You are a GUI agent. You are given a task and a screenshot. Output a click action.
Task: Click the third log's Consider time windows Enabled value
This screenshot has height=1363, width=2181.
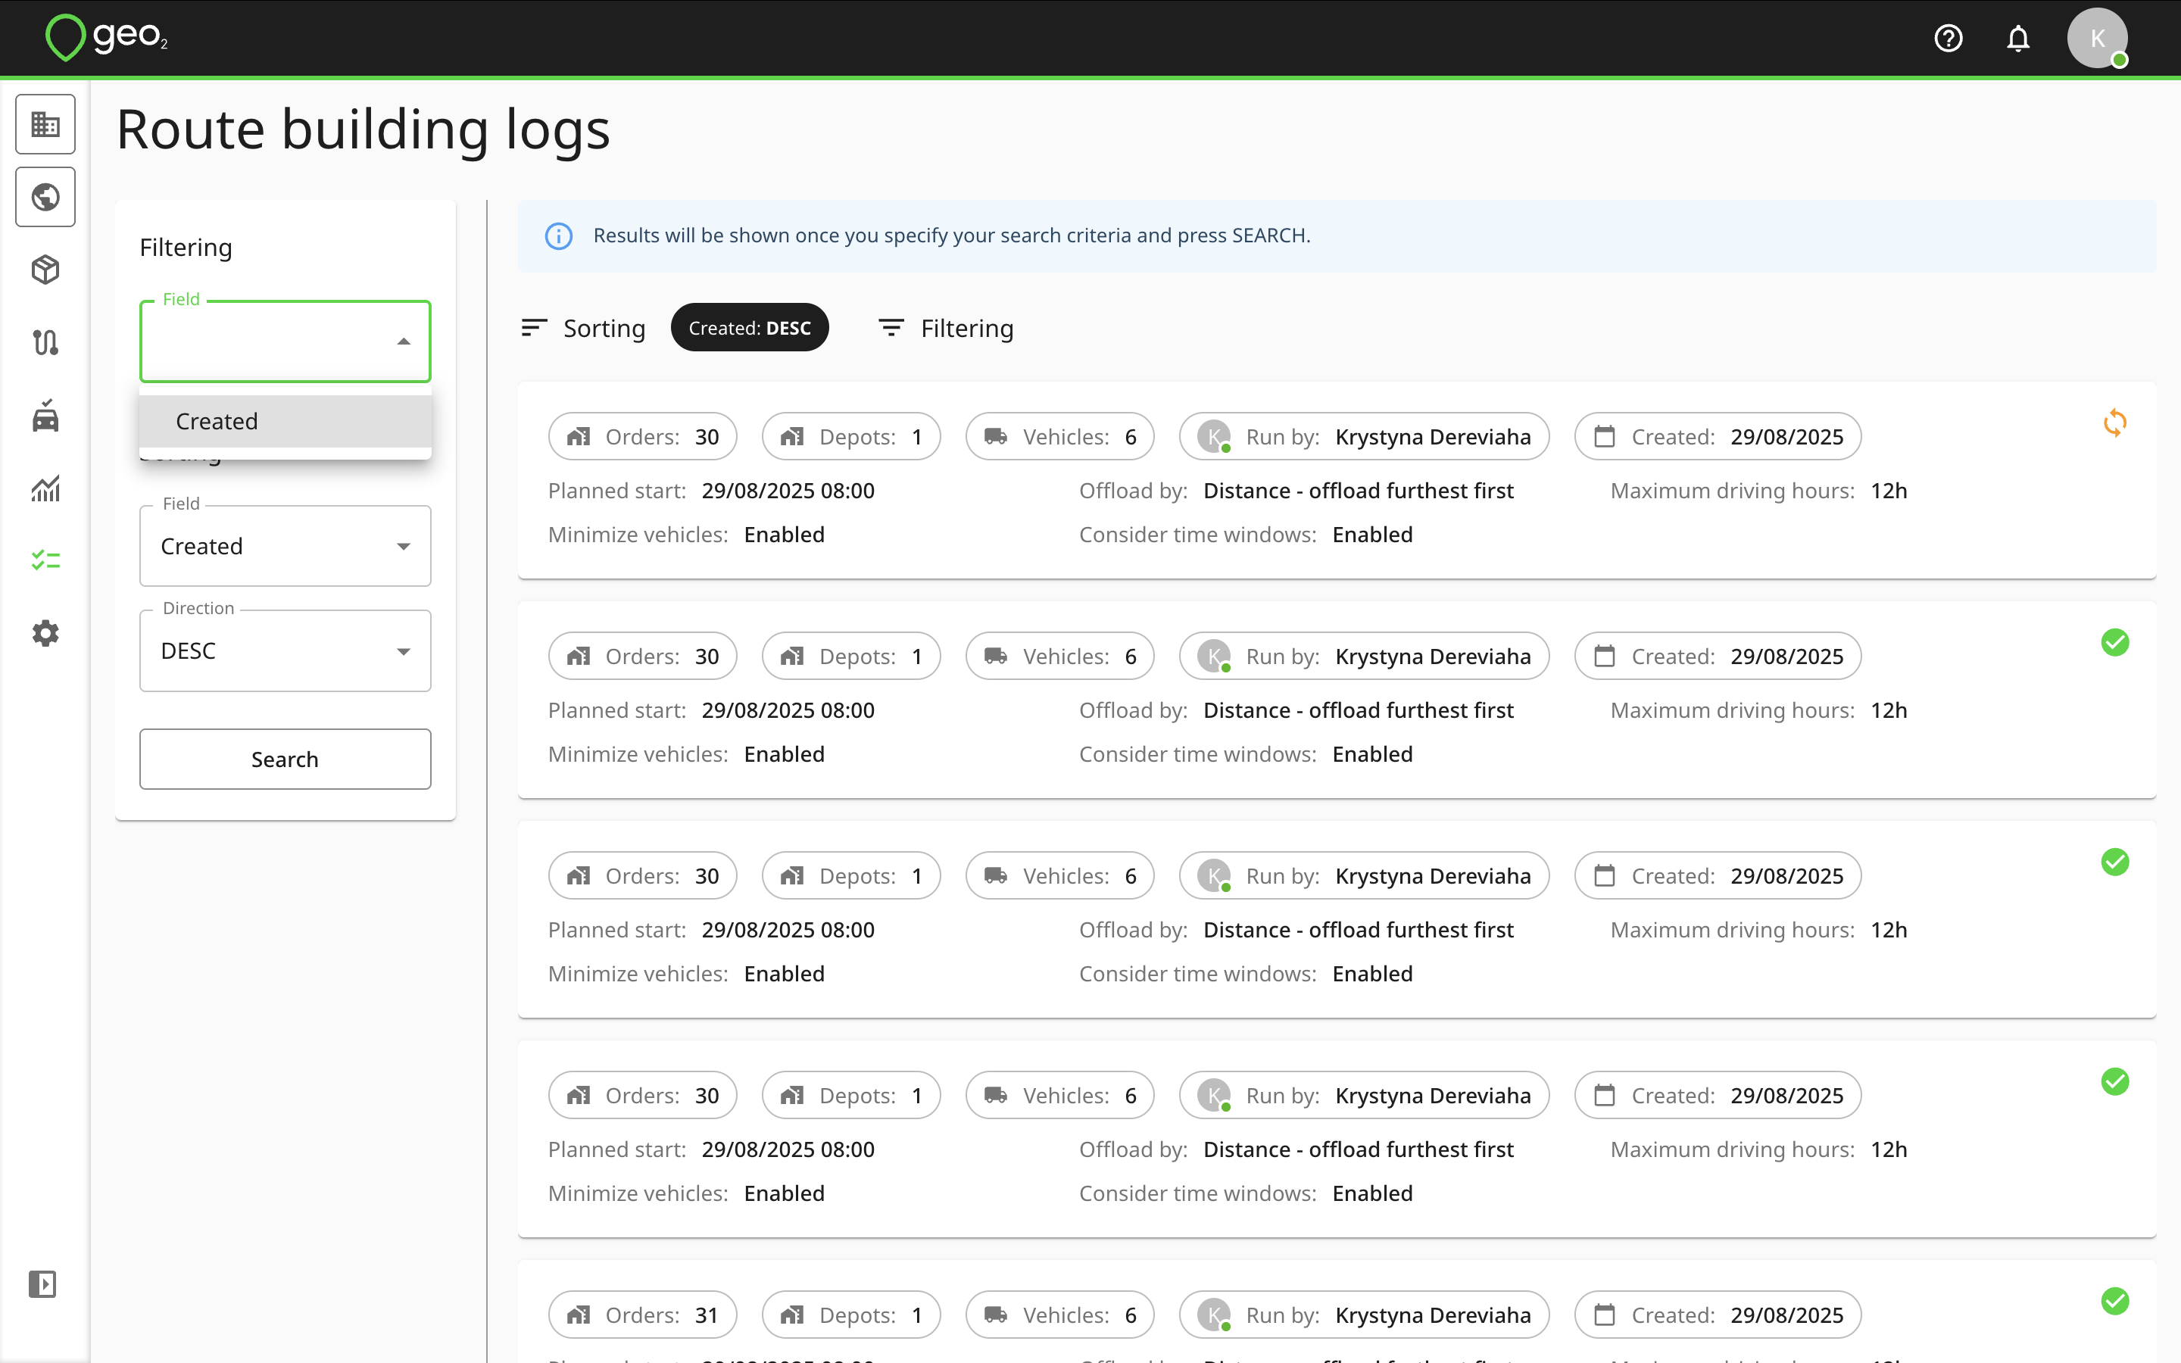[1372, 975]
